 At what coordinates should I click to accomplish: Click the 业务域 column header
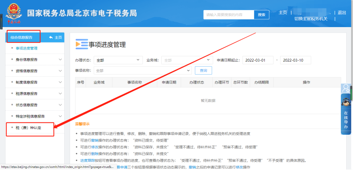click(99, 82)
